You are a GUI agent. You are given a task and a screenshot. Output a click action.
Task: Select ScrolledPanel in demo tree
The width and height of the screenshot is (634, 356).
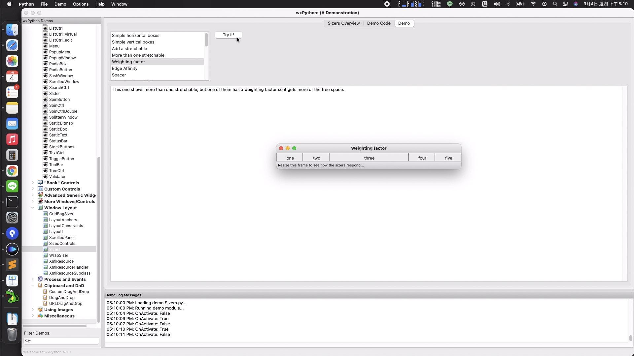(62, 237)
